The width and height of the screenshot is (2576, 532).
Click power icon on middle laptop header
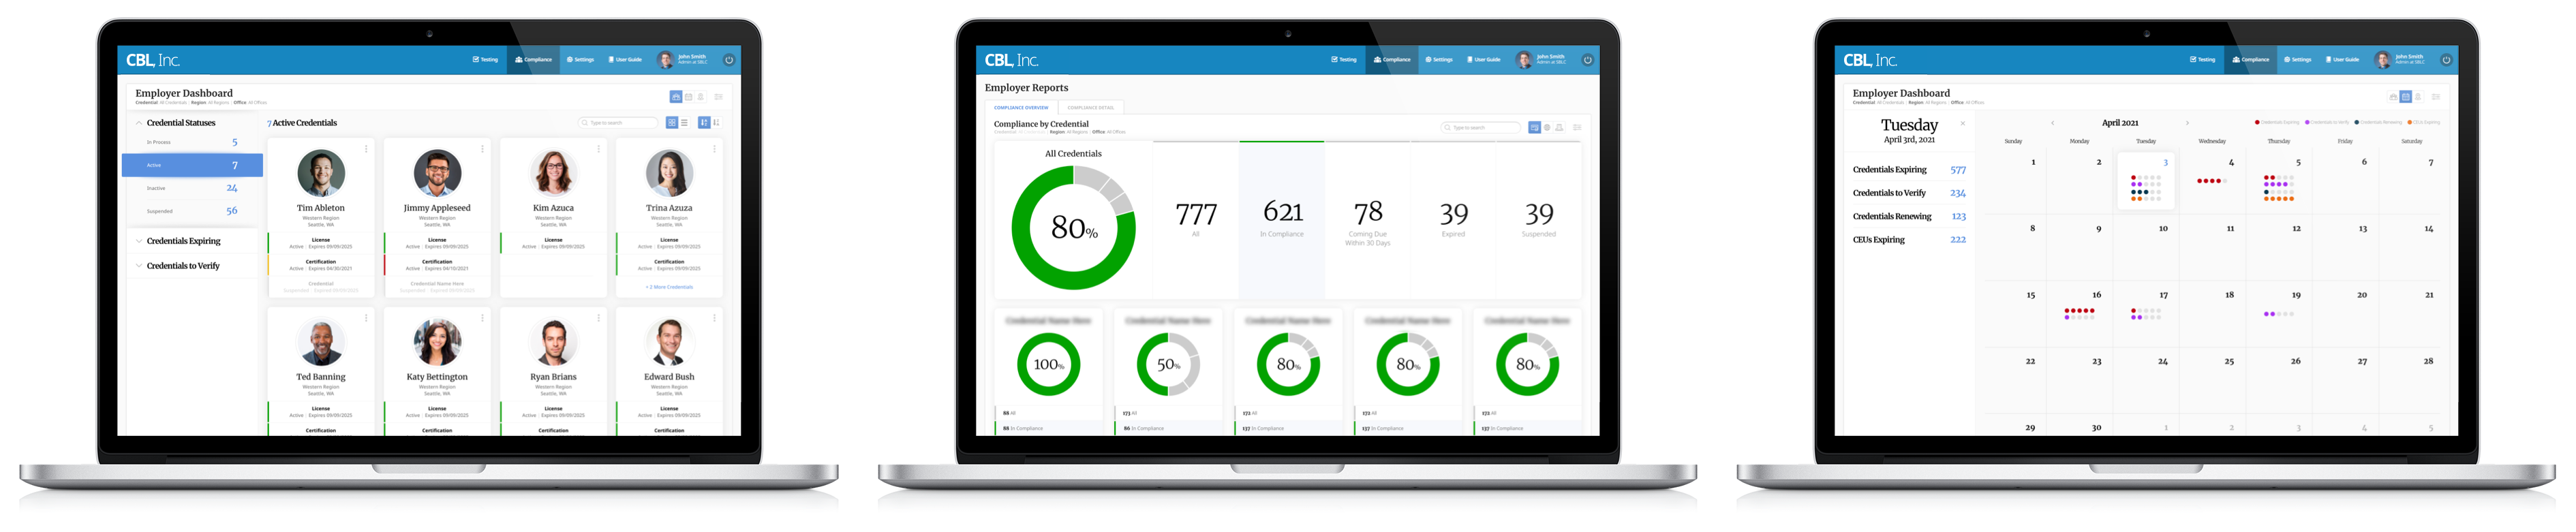1587,60
